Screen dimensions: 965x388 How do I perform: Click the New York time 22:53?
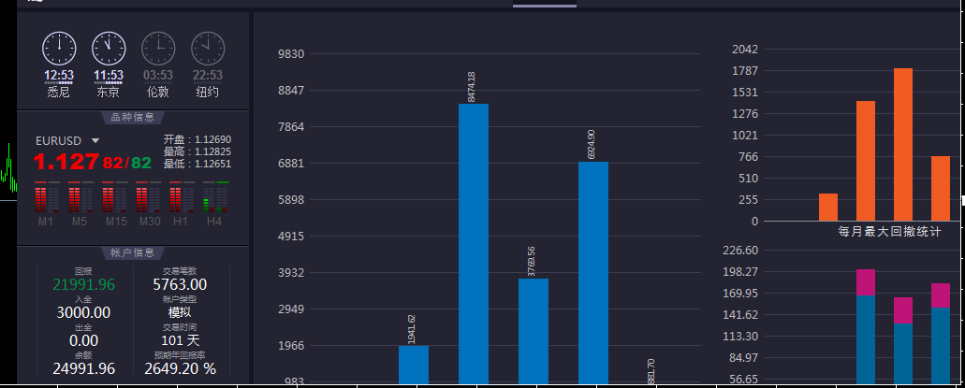(x=208, y=76)
